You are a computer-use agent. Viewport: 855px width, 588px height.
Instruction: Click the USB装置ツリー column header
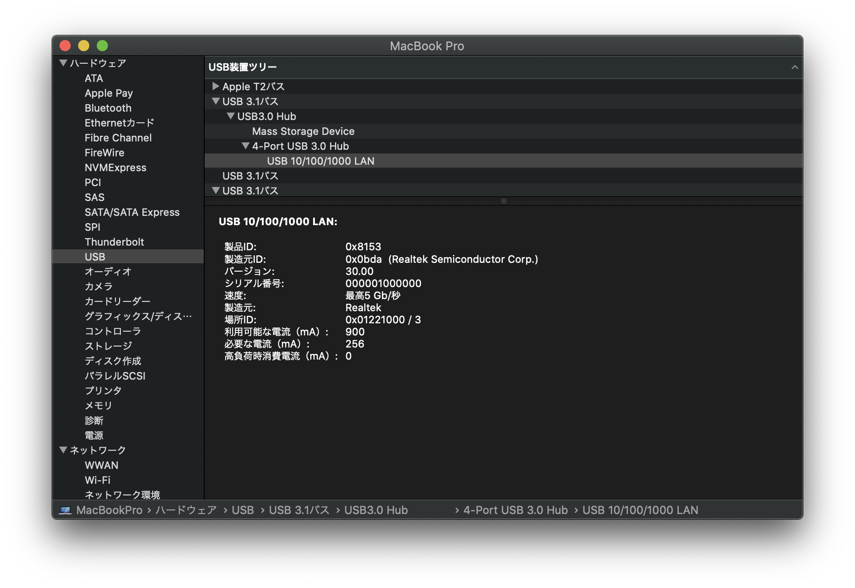click(x=242, y=67)
